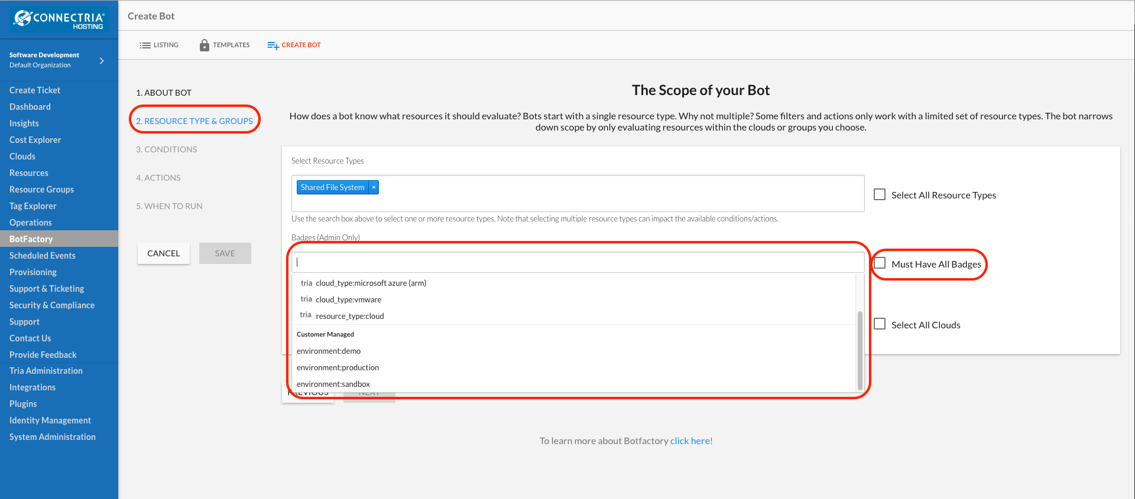Focus the Badges search input field
This screenshot has height=499, width=1135.
tap(578, 262)
